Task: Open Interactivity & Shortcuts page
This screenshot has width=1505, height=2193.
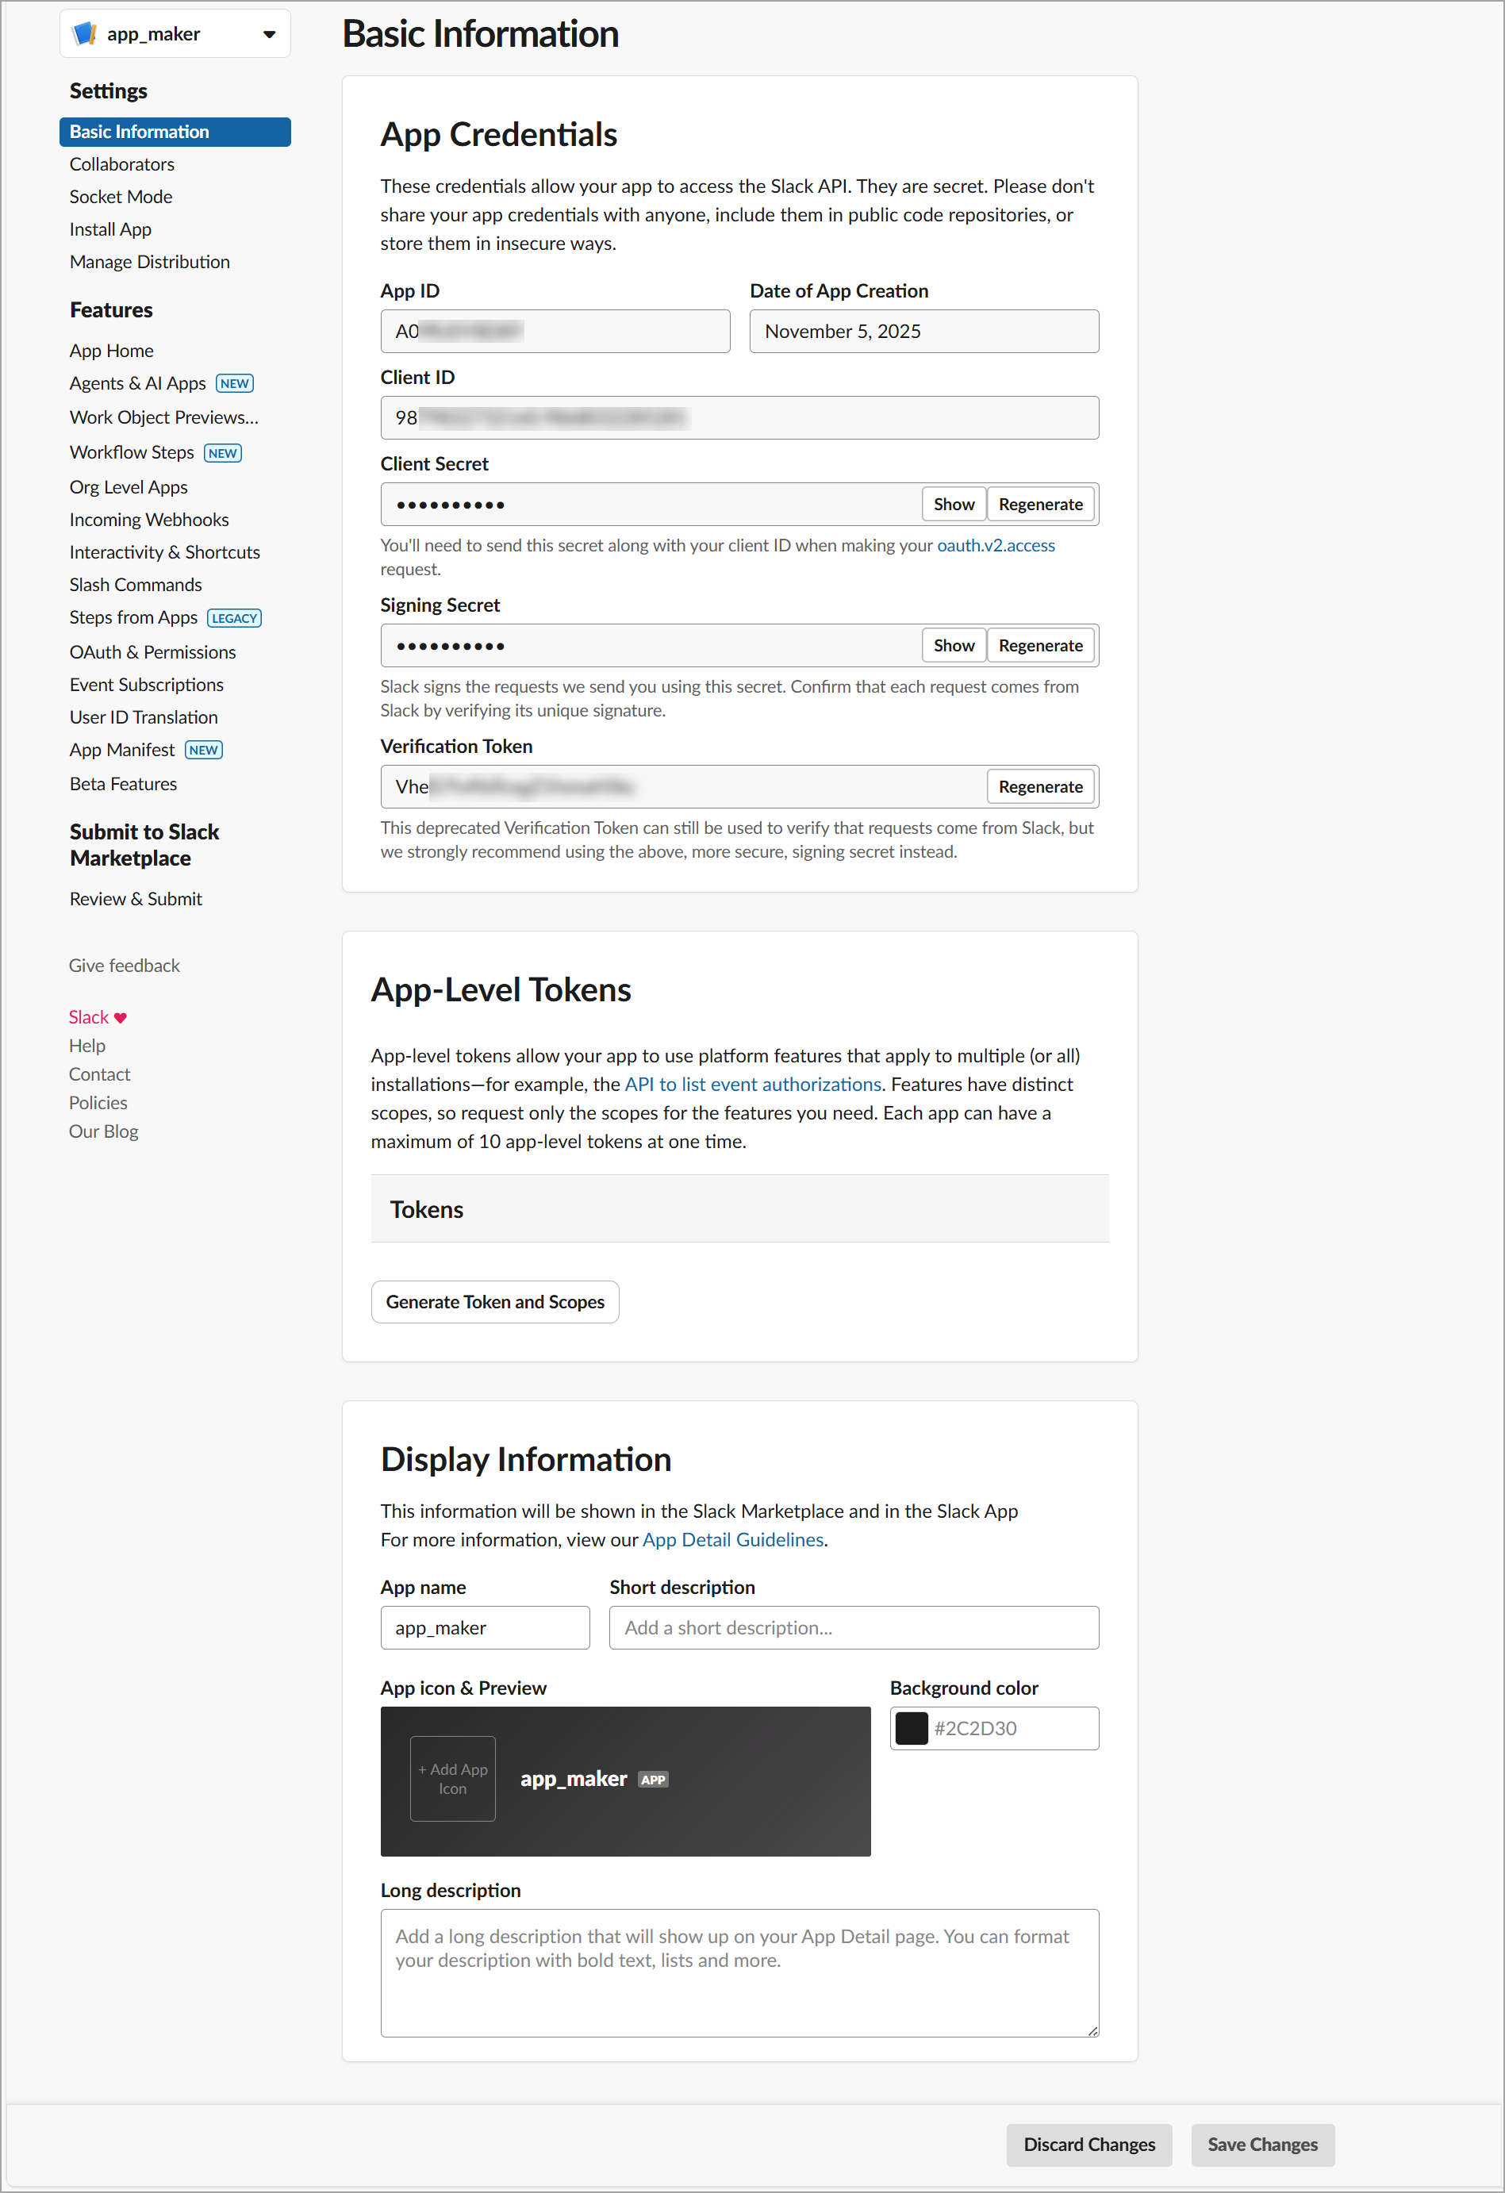Action: (165, 552)
